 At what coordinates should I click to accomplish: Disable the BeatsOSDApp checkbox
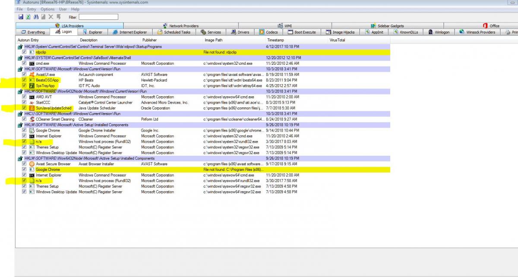click(x=25, y=80)
